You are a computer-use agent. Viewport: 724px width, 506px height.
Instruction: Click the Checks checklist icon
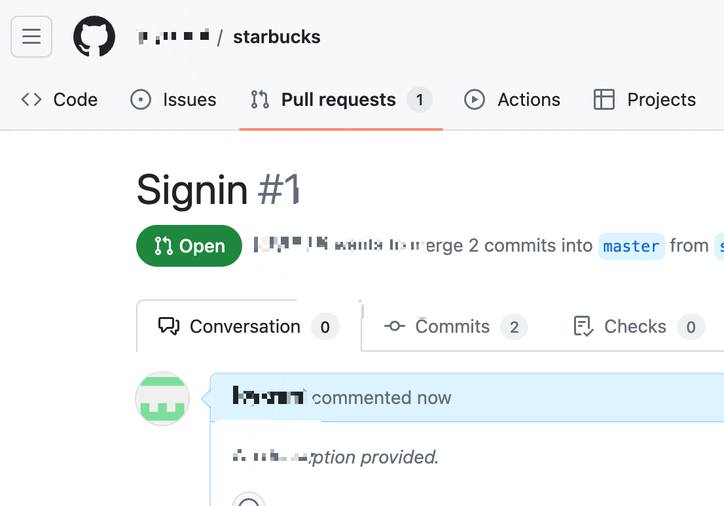pos(583,326)
